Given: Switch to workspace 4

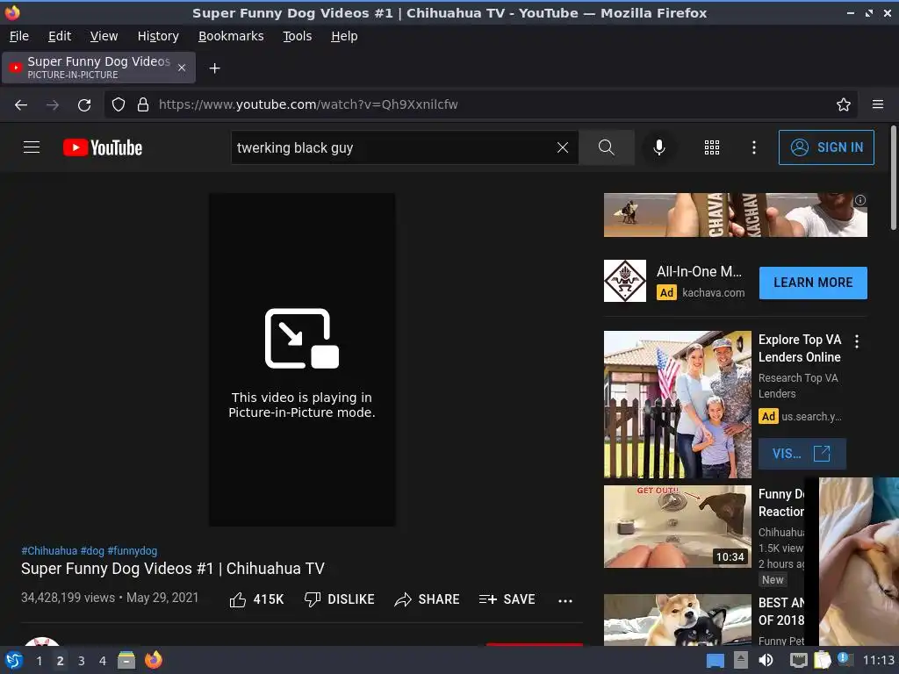Looking at the screenshot, I should pos(103,661).
